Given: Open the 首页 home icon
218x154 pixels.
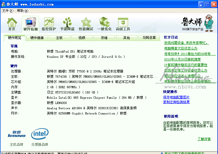Looking at the screenshot, I should 12,24.
